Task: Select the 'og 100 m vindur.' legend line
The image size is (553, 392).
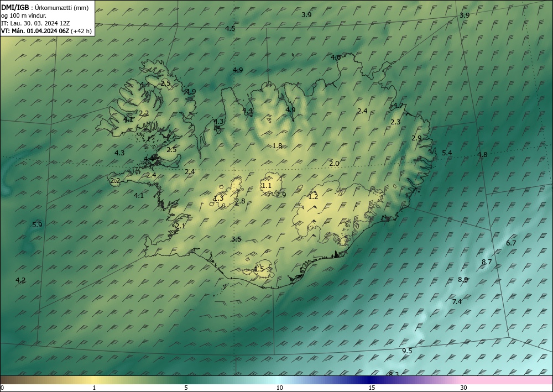Action: tap(24, 15)
